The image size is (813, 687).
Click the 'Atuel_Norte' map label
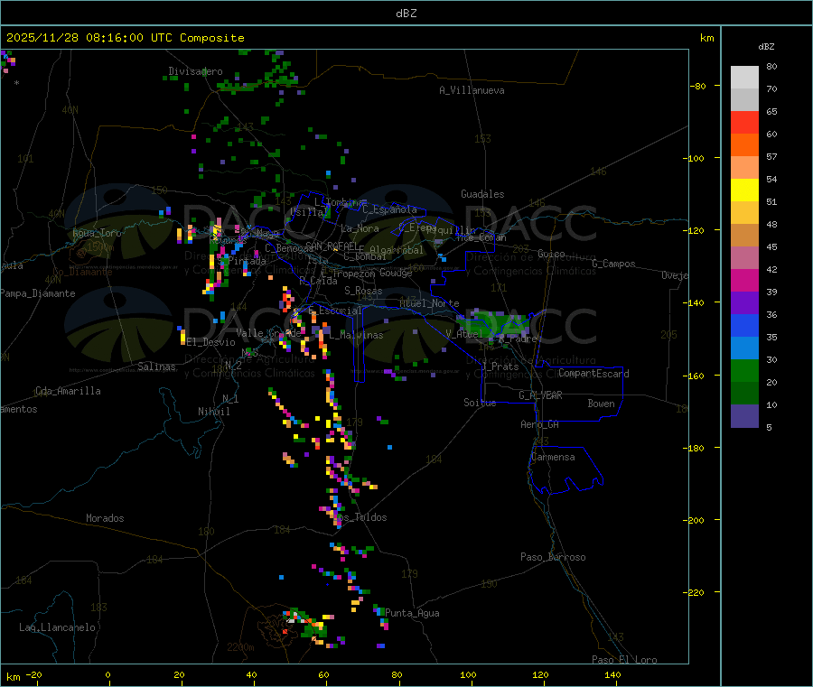tap(429, 303)
